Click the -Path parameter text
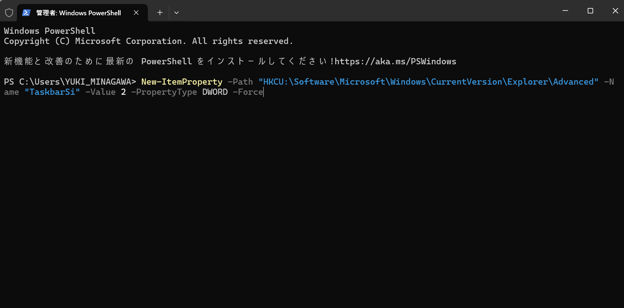This screenshot has width=624, height=308. point(240,82)
